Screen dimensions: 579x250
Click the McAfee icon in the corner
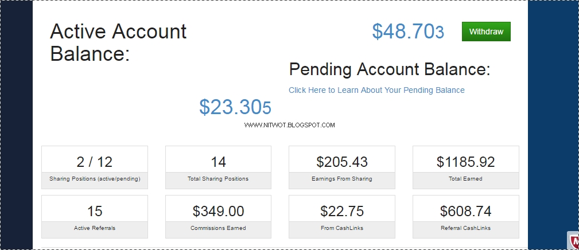573,242
